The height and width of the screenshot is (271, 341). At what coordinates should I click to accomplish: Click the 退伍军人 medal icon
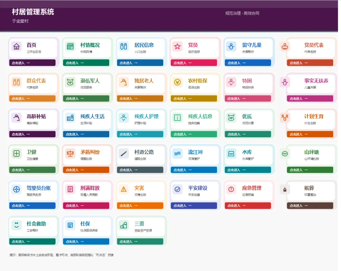pyautogui.click(x=70, y=82)
